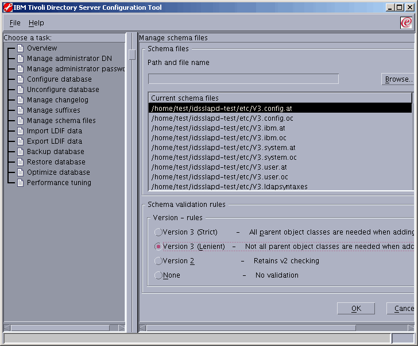
Task: Click the Backup database document icon
Action: pos(20,152)
